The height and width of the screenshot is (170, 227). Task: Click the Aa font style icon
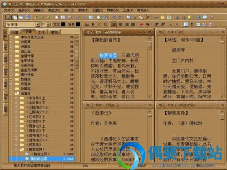(x=87, y=24)
